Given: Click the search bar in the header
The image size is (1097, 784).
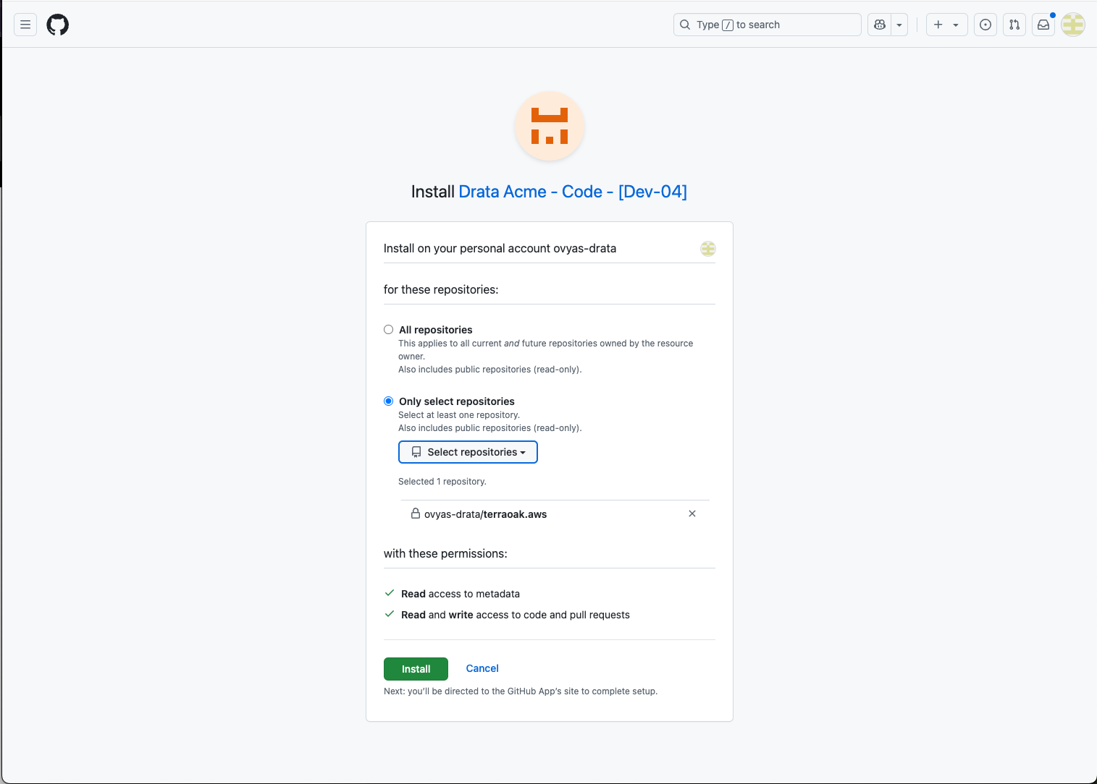Looking at the screenshot, I should pyautogui.click(x=767, y=25).
